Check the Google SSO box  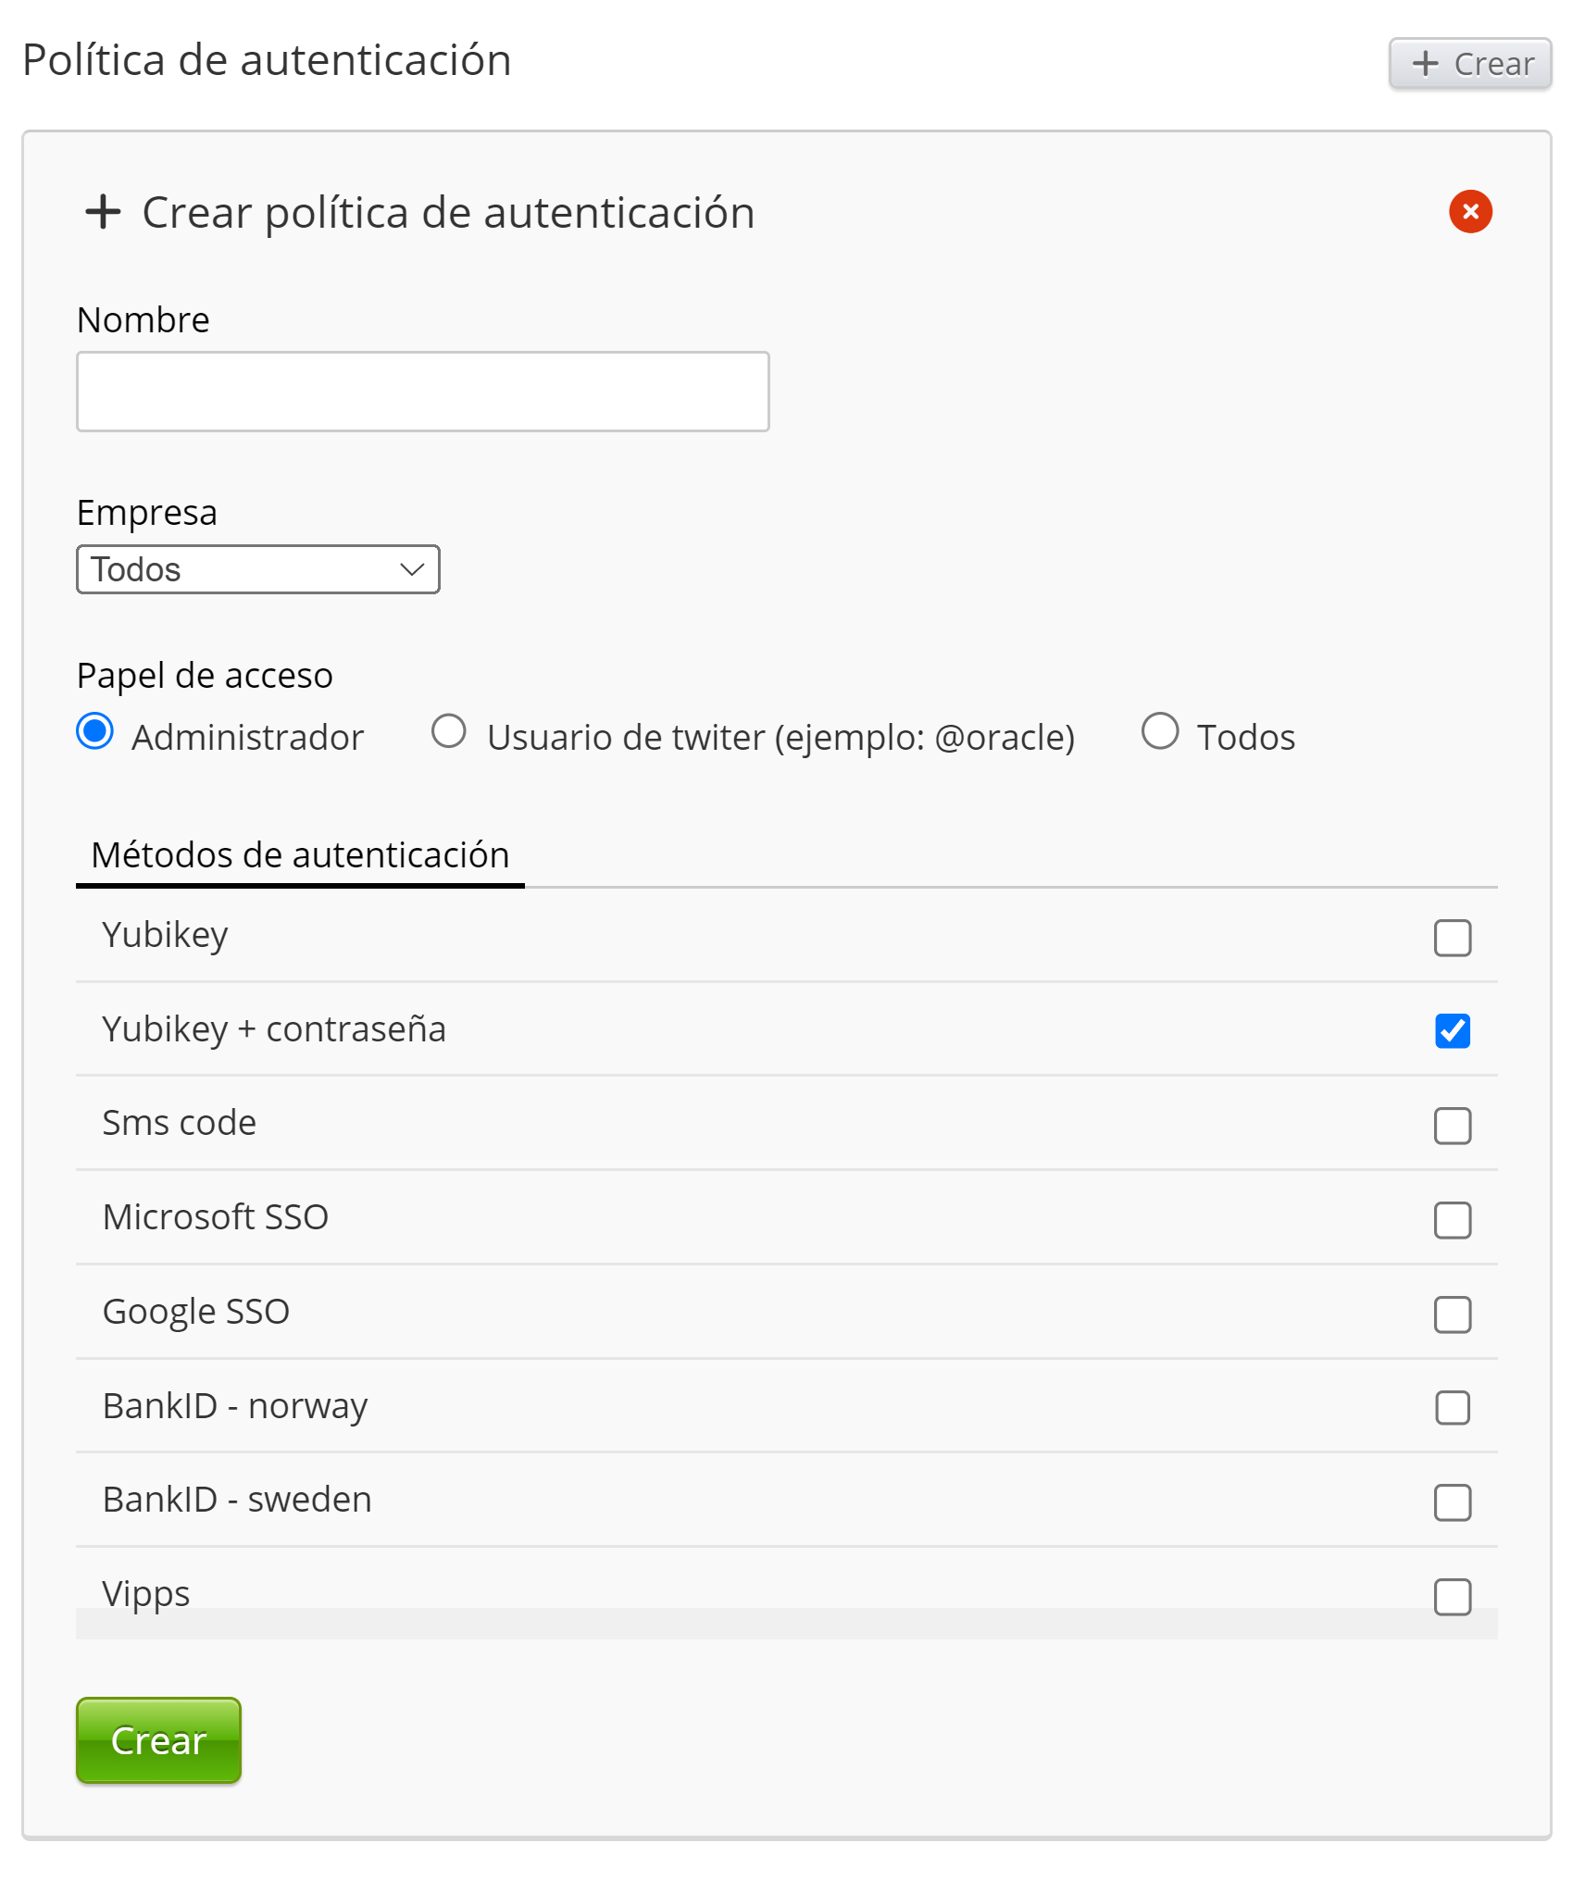[x=1452, y=1314]
